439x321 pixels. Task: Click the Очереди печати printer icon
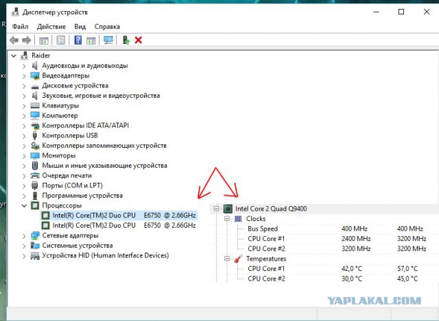pos(35,175)
